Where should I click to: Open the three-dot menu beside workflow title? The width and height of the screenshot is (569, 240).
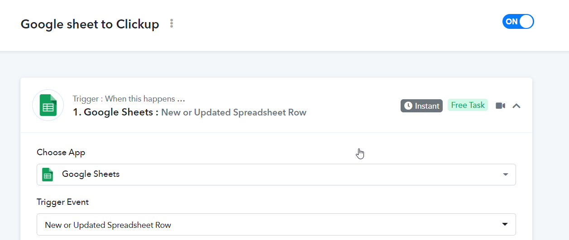click(172, 23)
